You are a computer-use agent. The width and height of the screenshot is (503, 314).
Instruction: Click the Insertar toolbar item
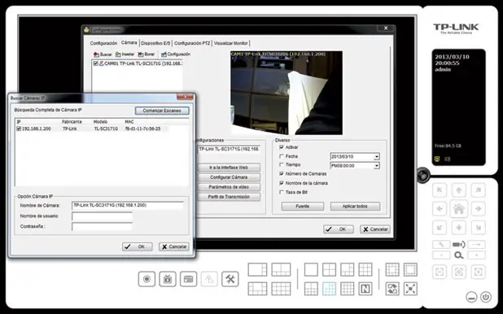pyautogui.click(x=125, y=55)
